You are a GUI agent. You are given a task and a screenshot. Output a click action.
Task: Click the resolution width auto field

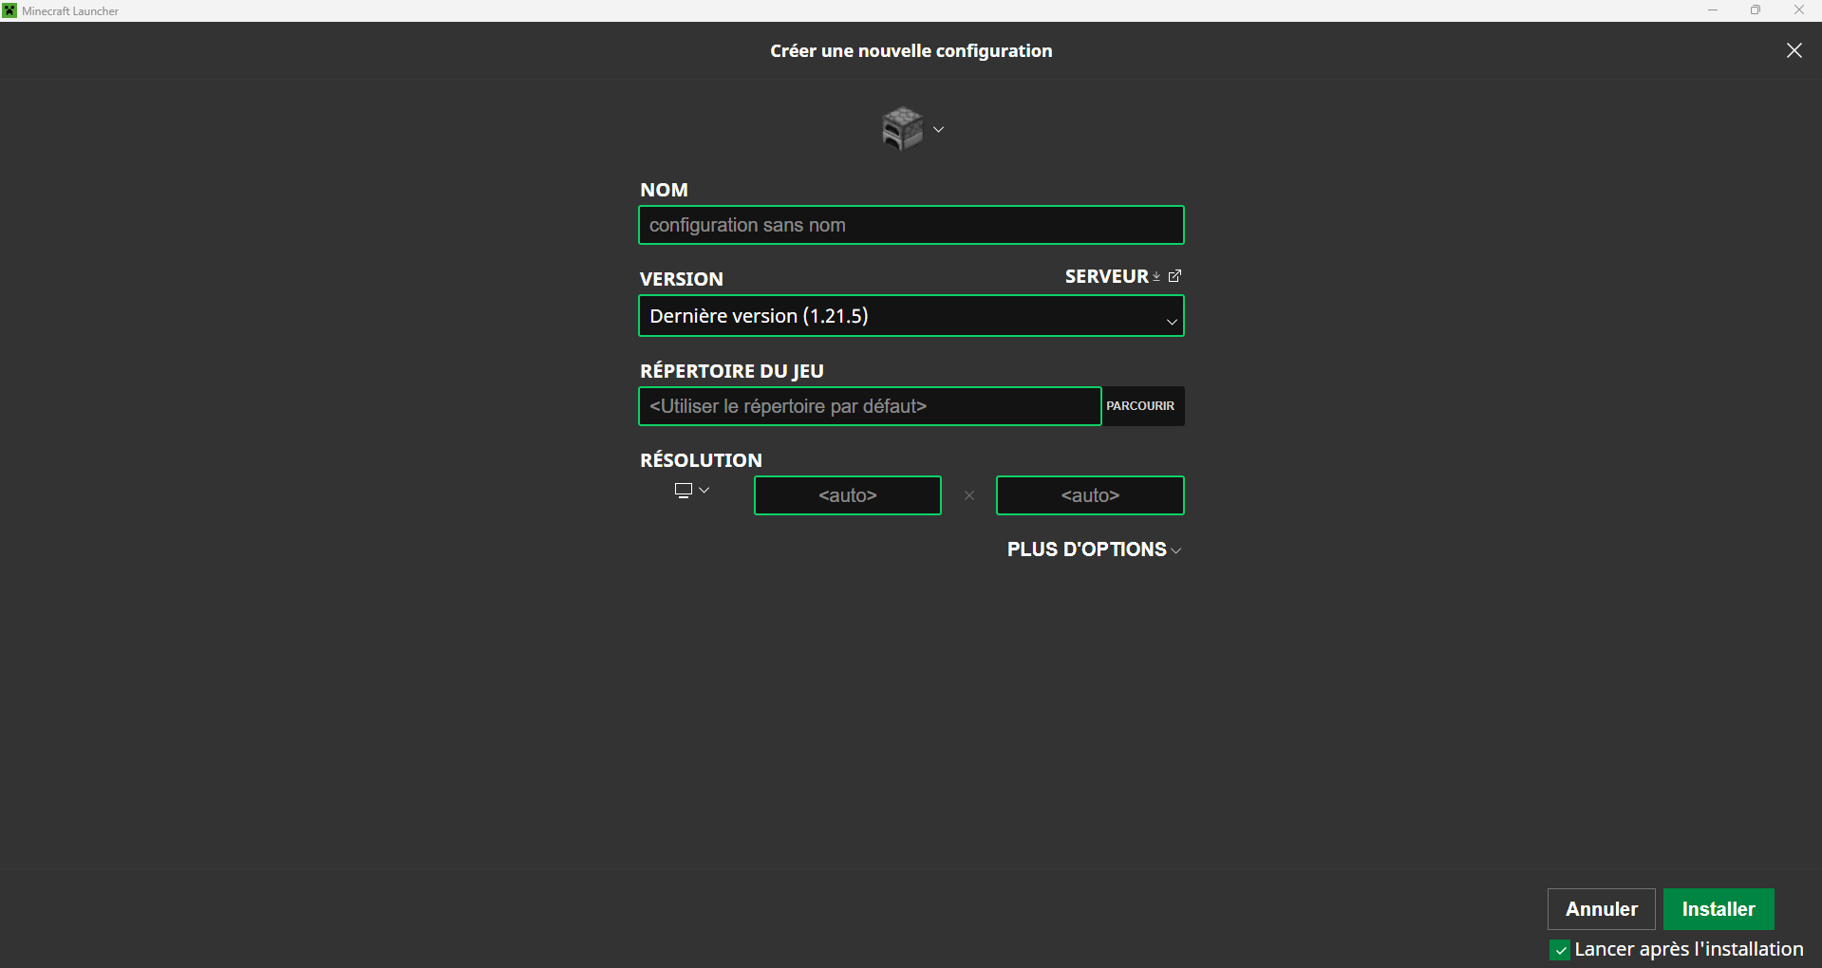[x=848, y=495]
